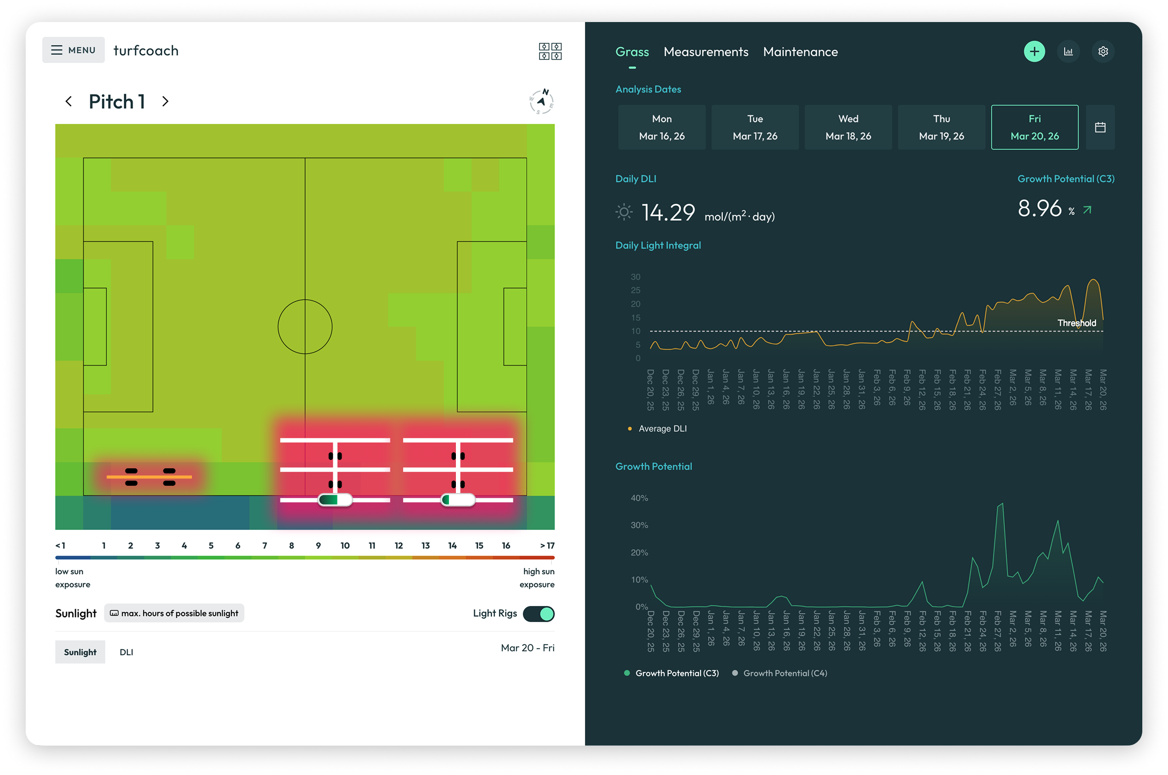Open the hamburger MENU
Screen dimensions: 1168x775
[73, 50]
